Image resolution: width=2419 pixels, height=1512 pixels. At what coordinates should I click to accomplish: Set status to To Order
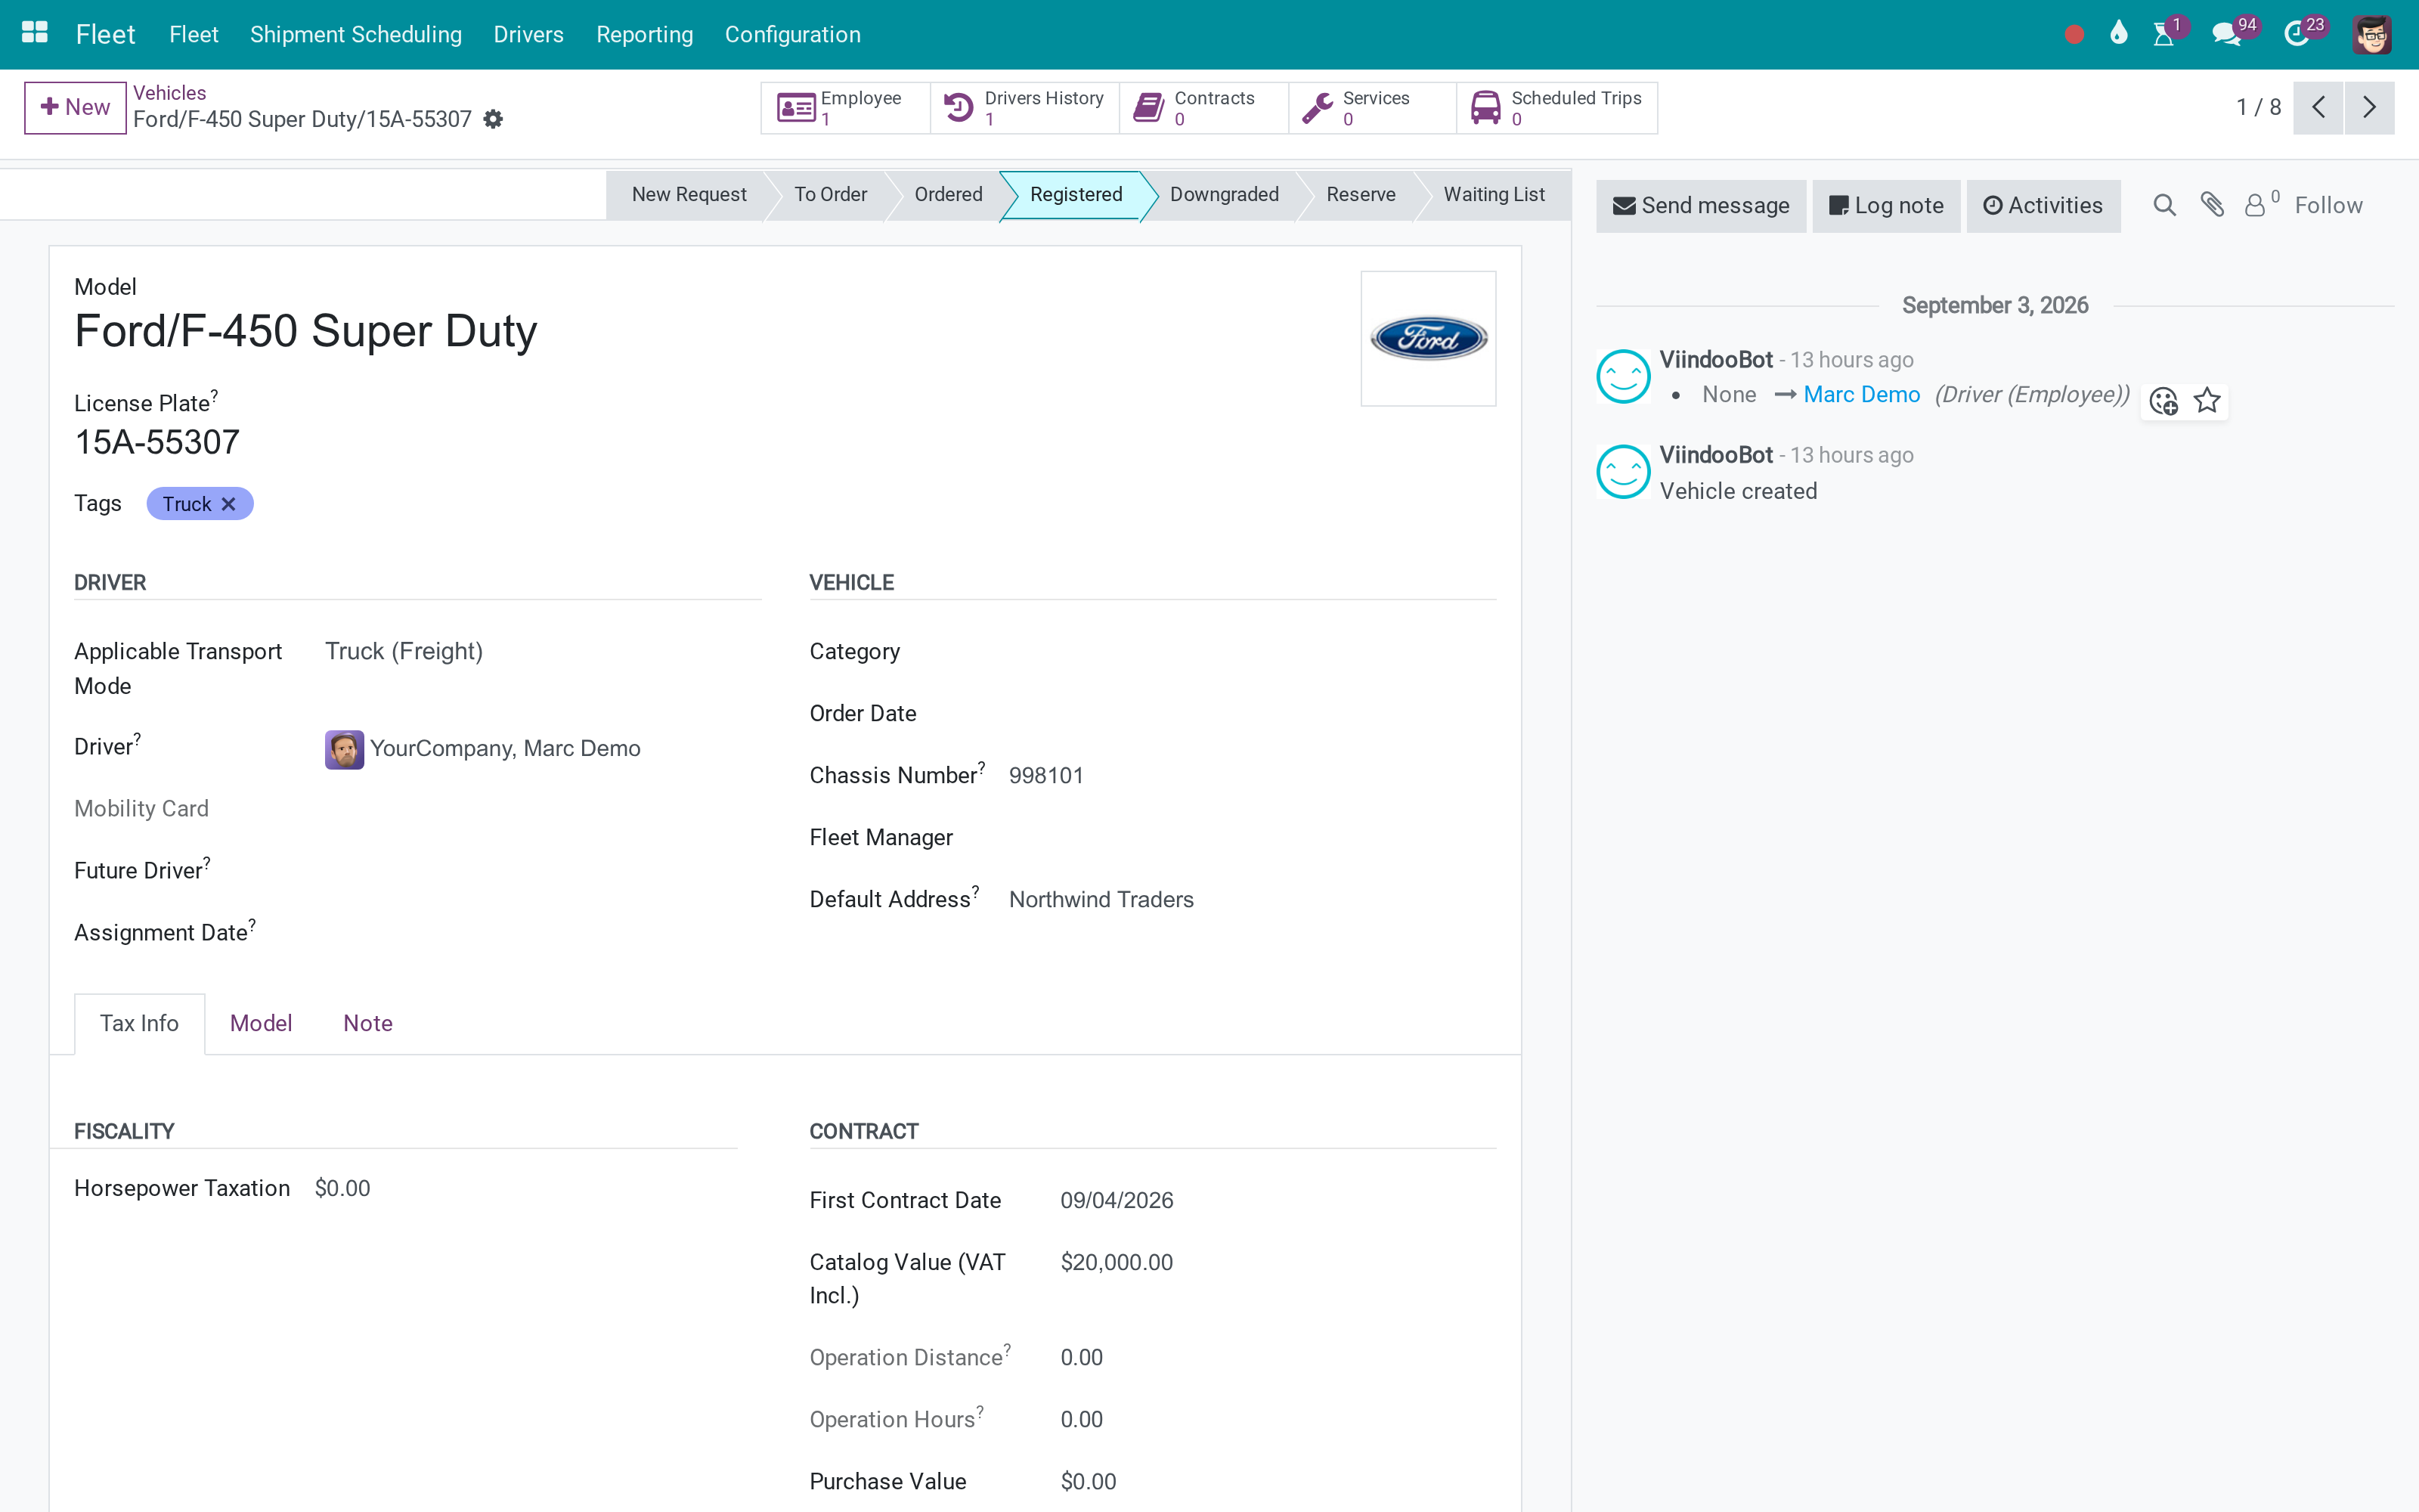point(831,194)
